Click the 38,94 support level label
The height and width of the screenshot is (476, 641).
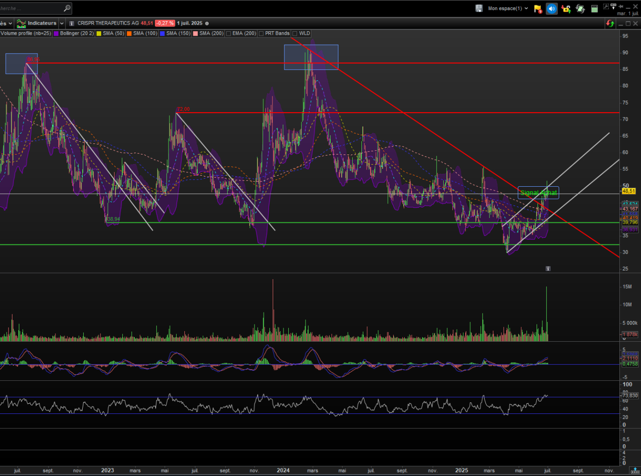click(114, 219)
